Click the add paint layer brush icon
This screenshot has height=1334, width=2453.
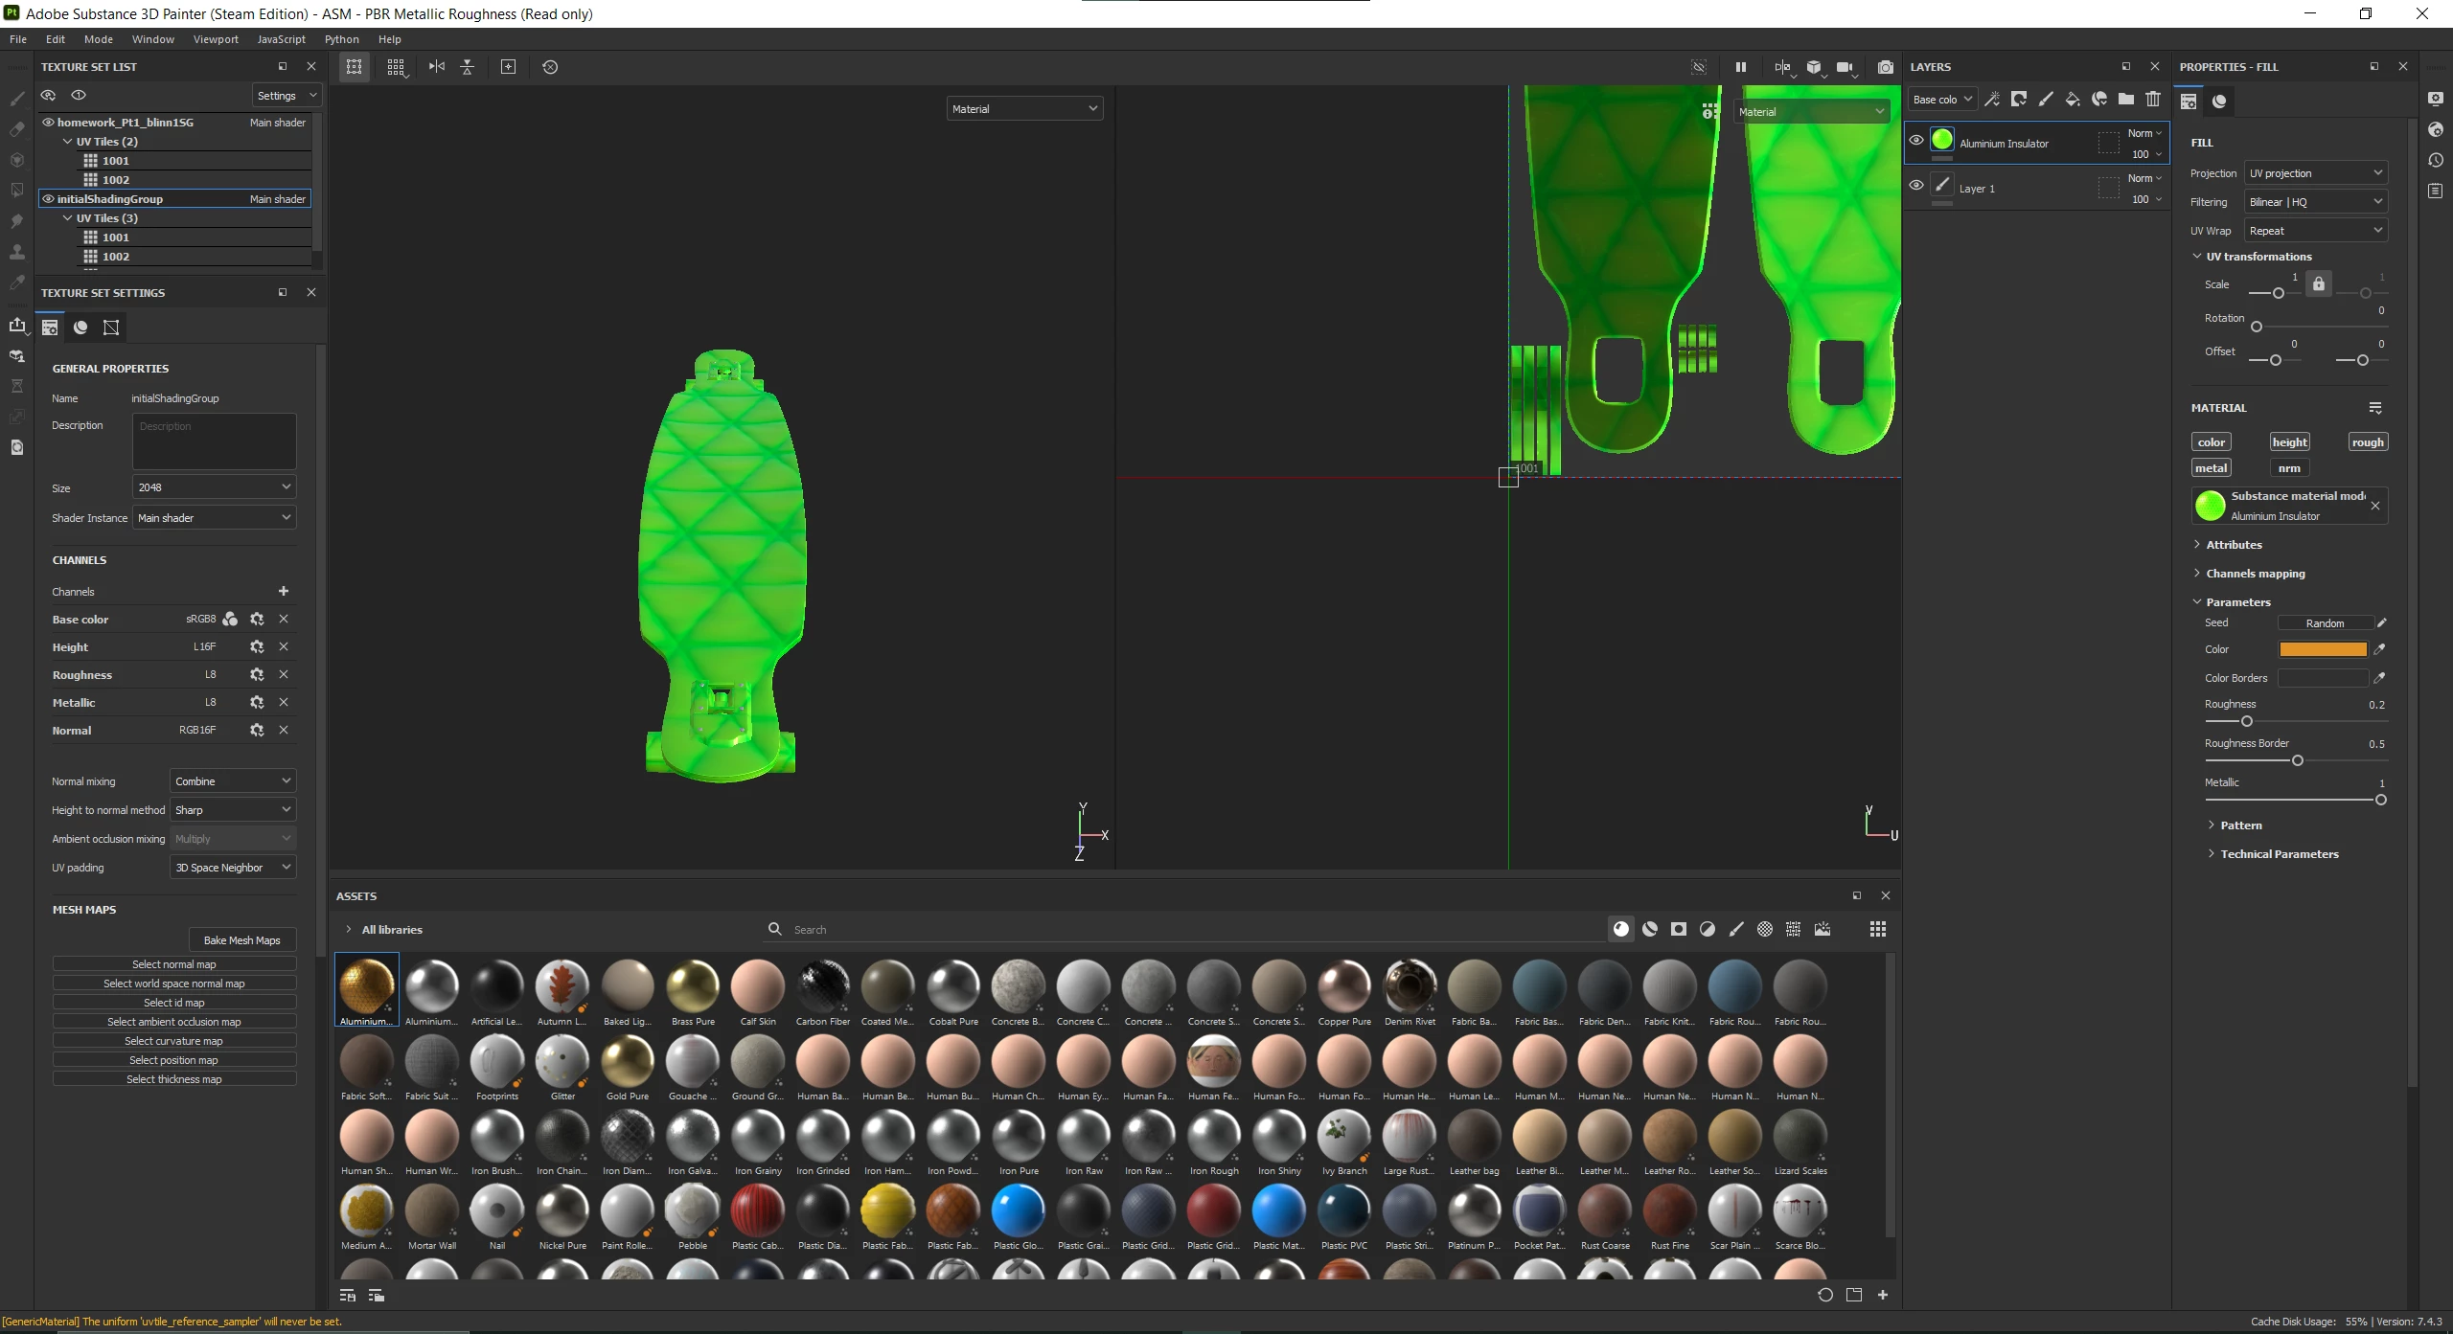click(x=2046, y=100)
